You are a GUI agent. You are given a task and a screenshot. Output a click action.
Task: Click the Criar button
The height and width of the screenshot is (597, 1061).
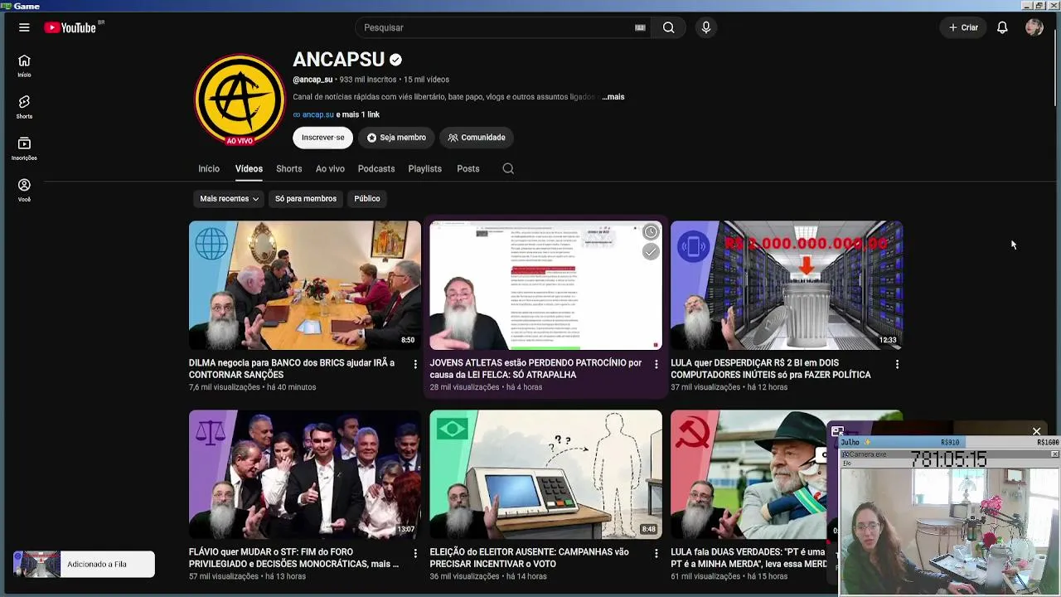point(963,27)
